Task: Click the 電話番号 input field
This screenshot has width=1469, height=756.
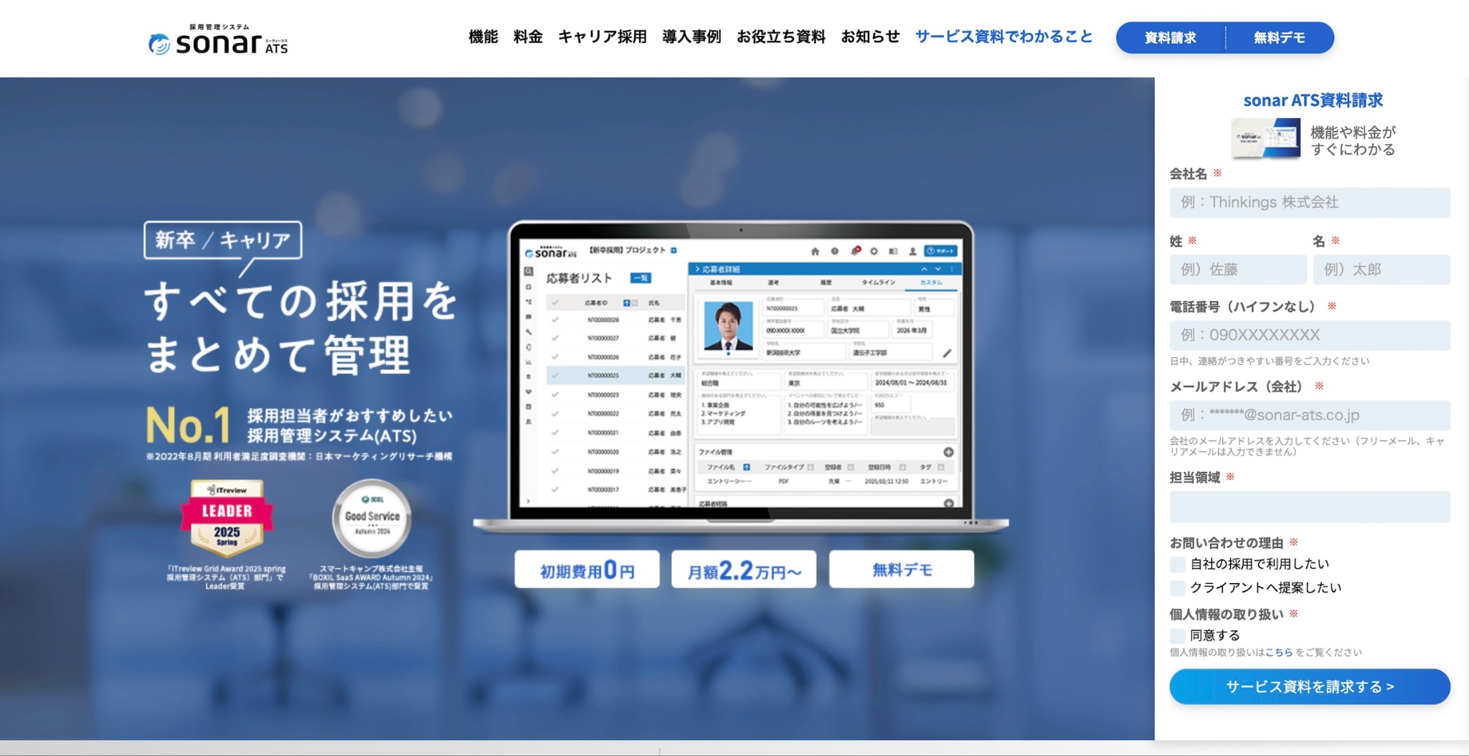Action: pyautogui.click(x=1310, y=335)
